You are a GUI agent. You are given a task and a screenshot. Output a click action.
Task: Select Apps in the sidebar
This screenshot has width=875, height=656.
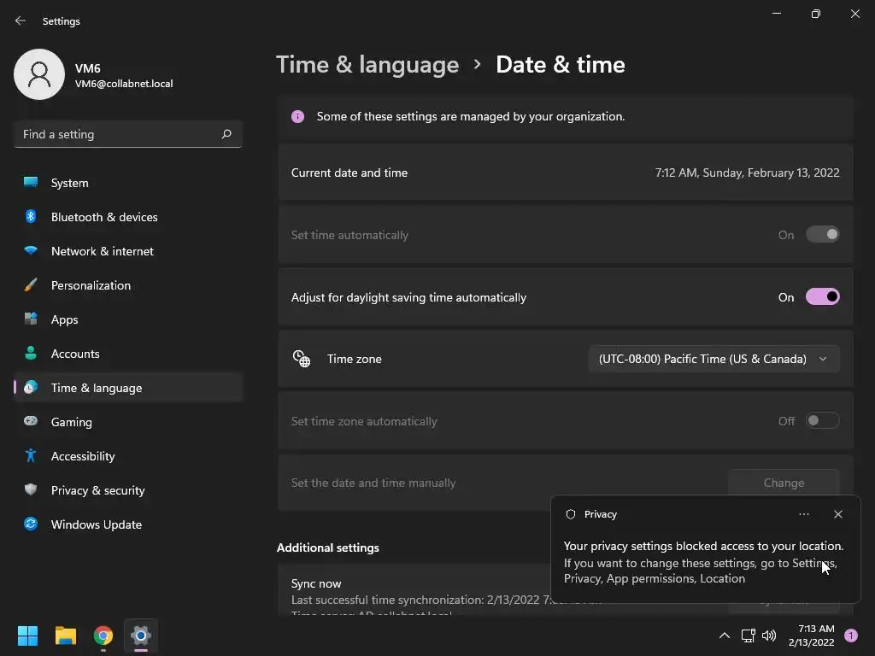click(64, 319)
